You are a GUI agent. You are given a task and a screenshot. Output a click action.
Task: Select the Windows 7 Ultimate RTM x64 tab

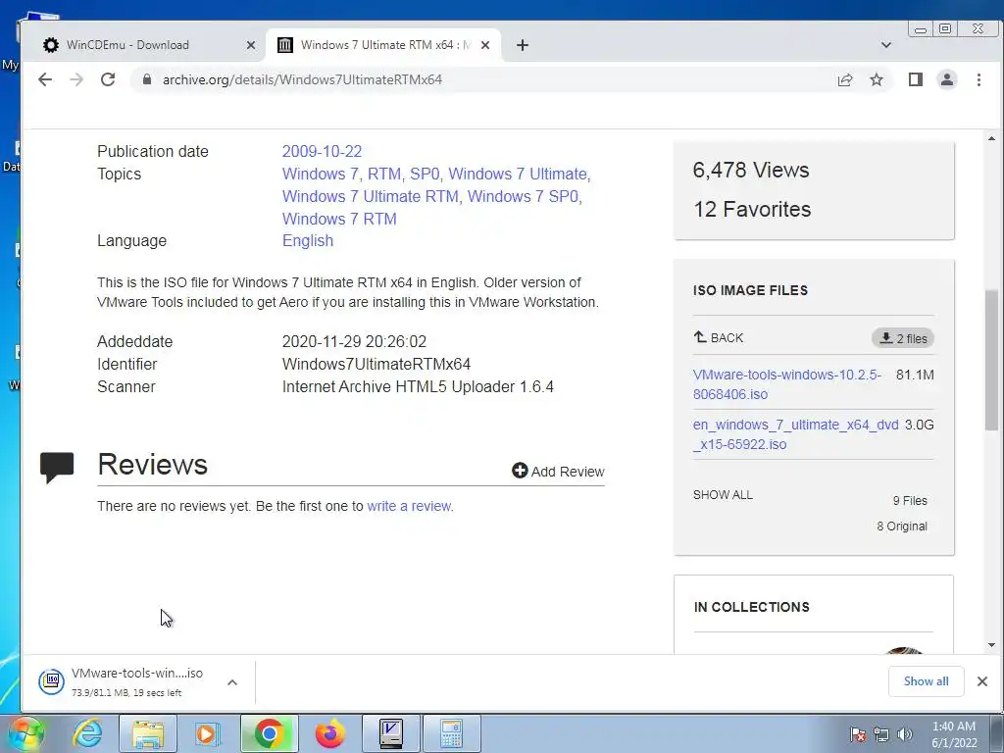click(384, 45)
